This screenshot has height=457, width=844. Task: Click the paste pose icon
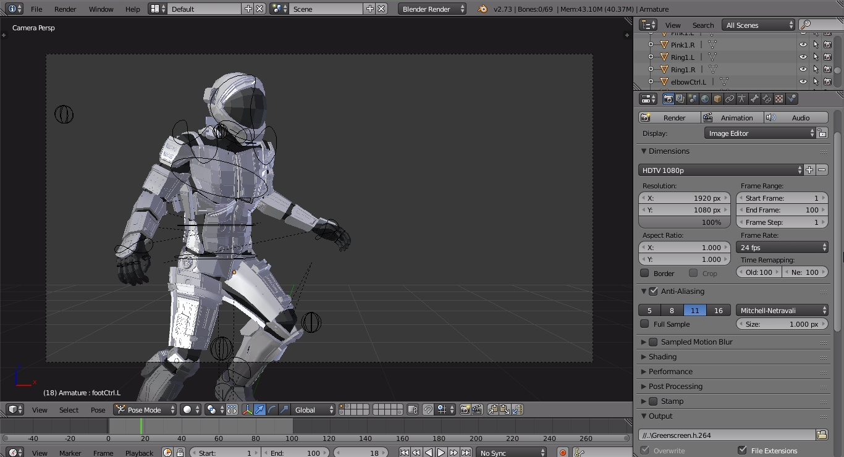(x=505, y=409)
